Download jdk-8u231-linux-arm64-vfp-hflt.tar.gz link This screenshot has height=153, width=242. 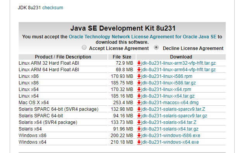(x=178, y=70)
